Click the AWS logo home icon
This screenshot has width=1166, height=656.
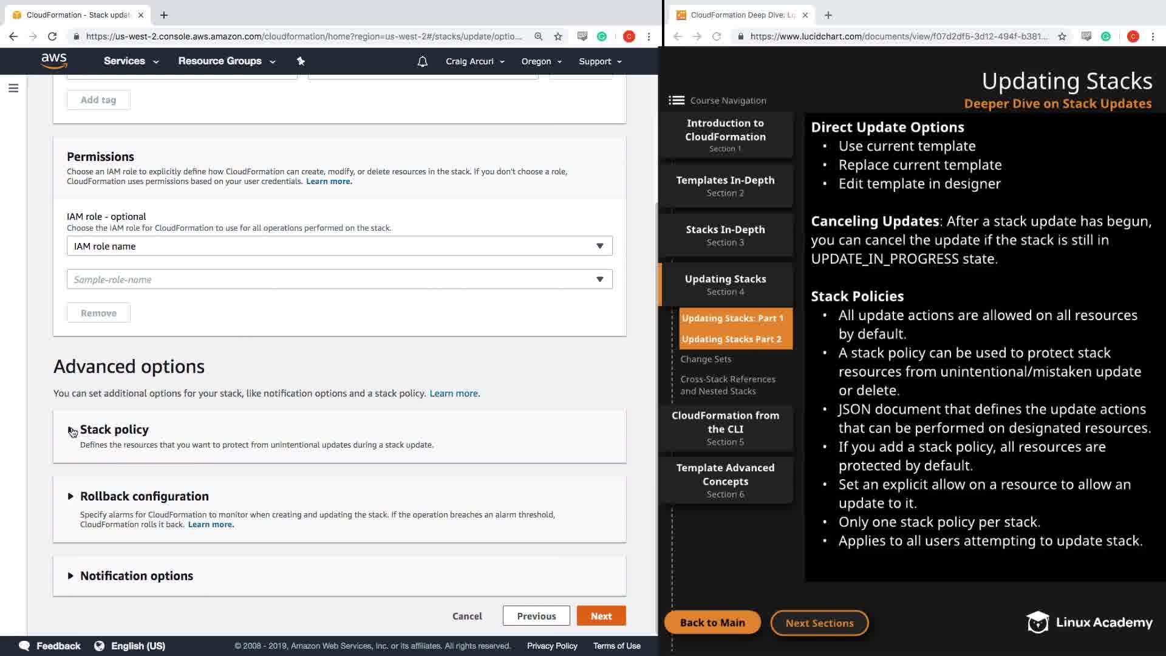(54, 61)
